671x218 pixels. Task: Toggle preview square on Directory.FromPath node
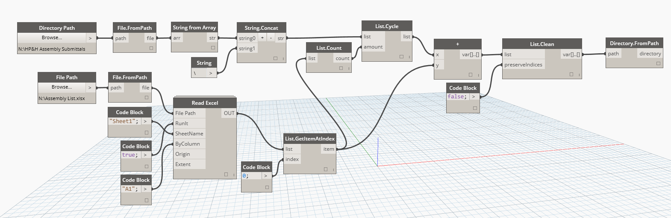tap(658, 63)
